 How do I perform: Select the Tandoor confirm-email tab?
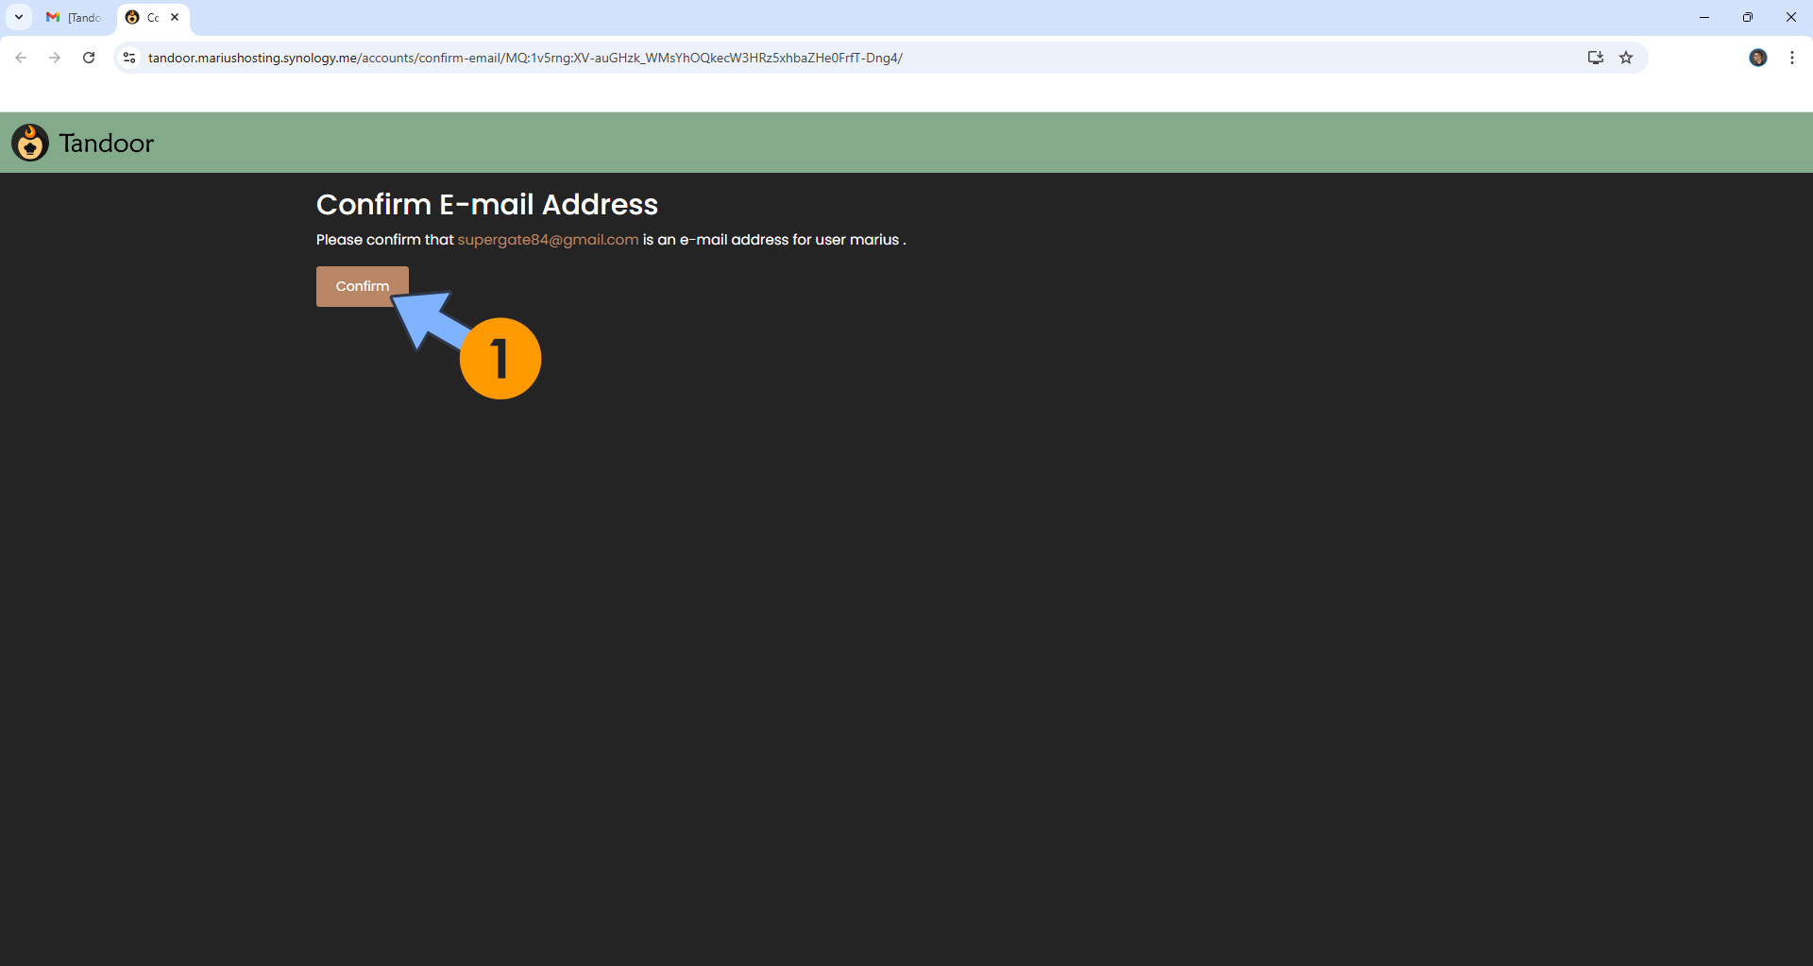pyautogui.click(x=145, y=17)
